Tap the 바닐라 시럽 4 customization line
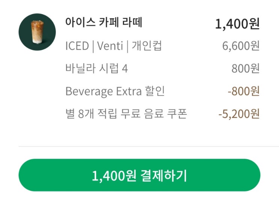 tap(96, 69)
